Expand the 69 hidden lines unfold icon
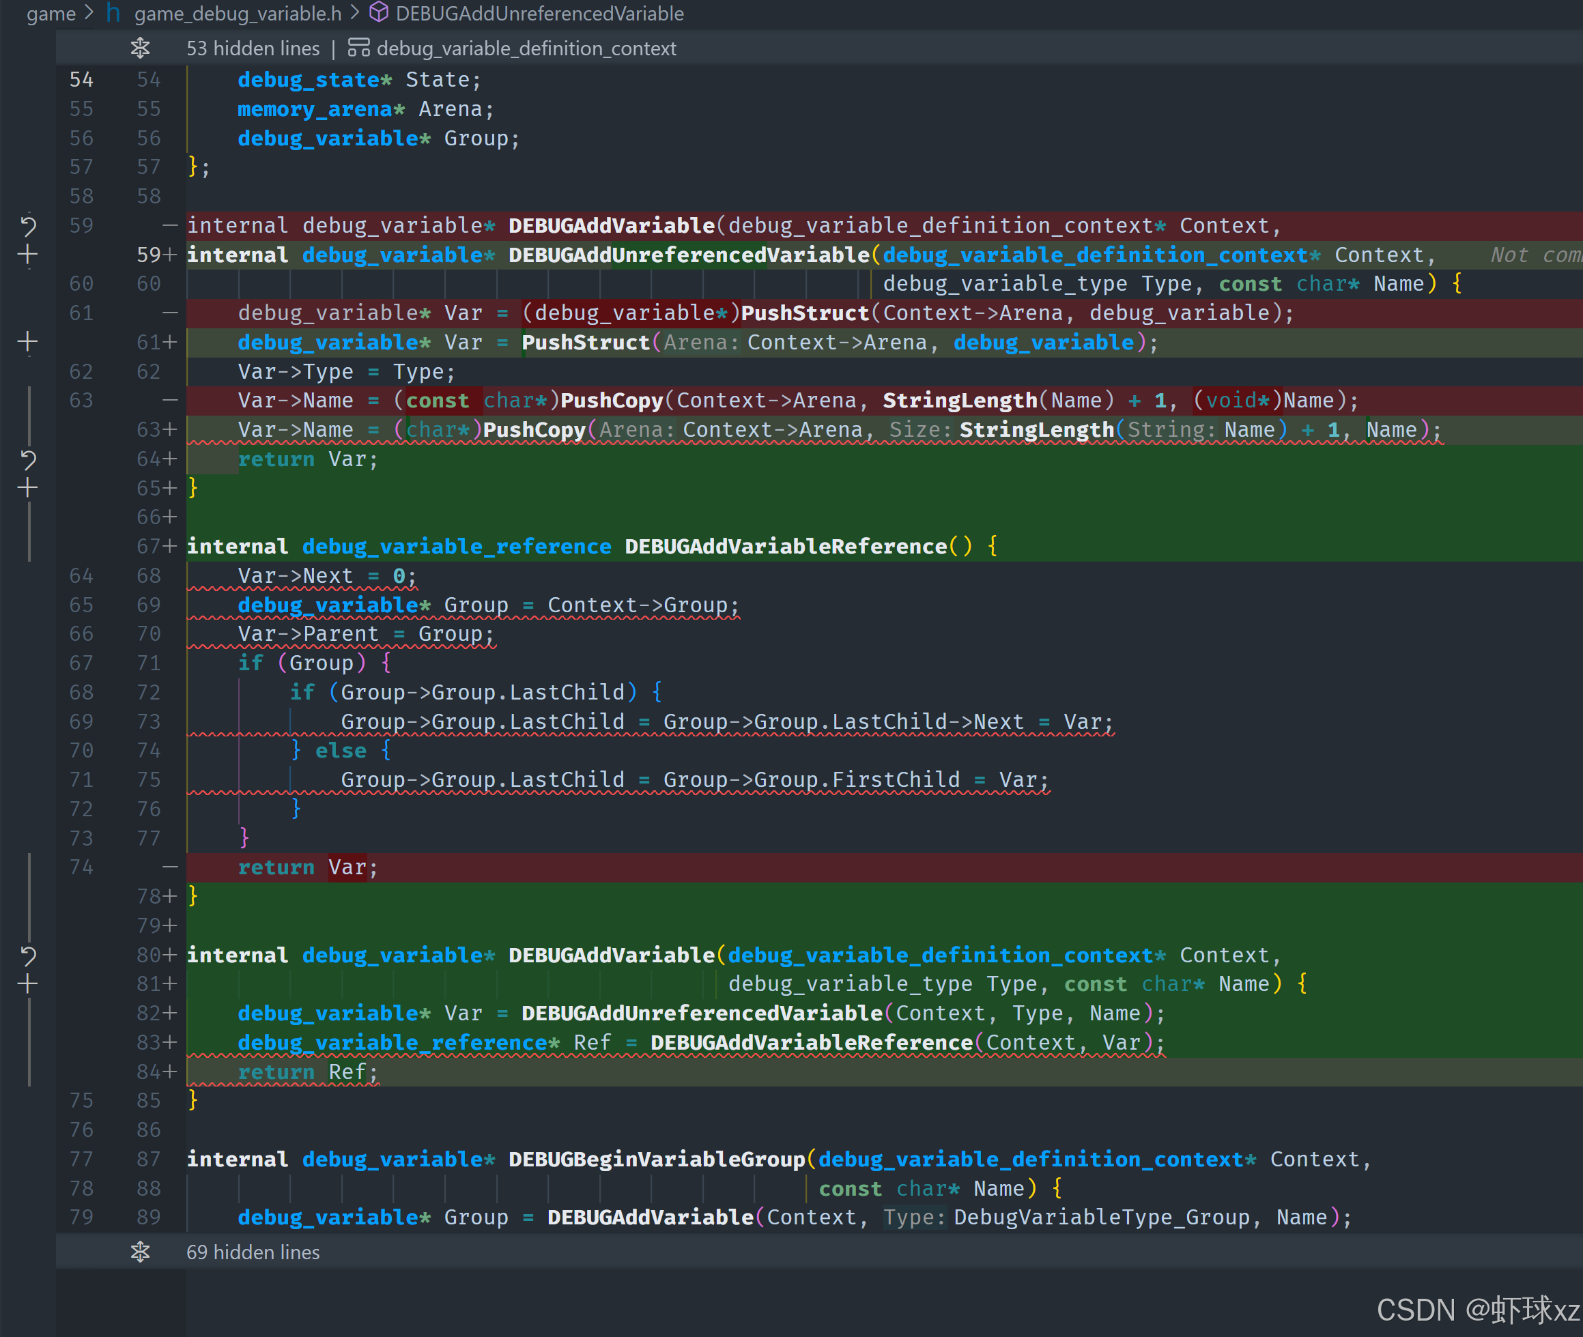 point(140,1252)
